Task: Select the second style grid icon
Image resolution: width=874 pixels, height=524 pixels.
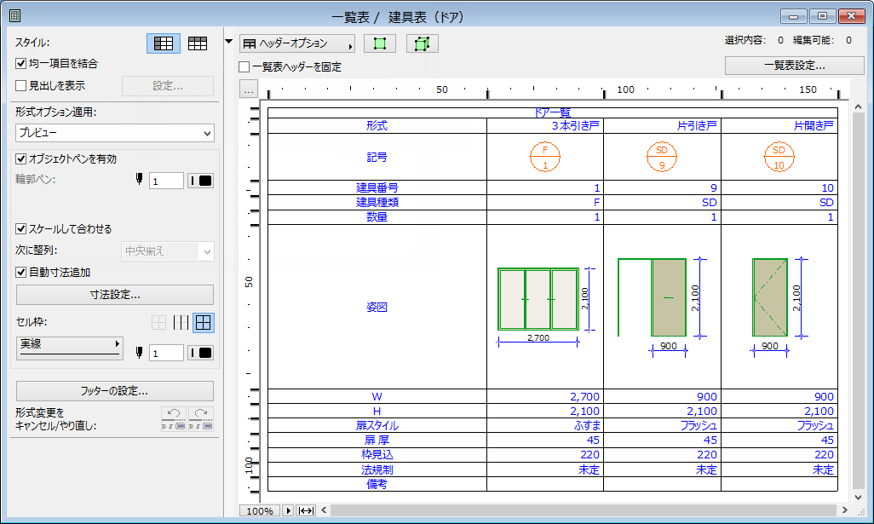Action: (x=199, y=43)
